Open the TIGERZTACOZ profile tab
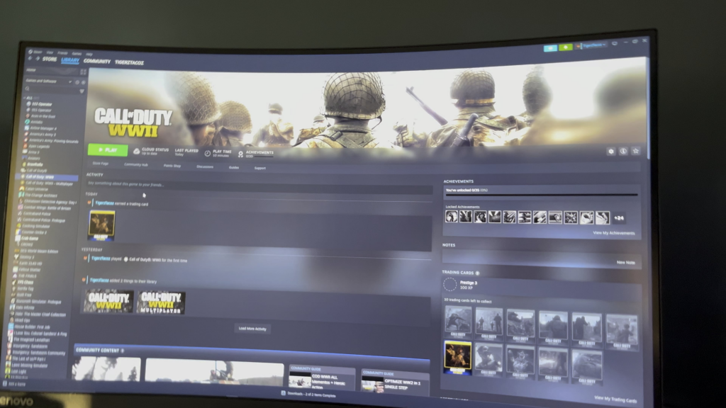 [129, 62]
